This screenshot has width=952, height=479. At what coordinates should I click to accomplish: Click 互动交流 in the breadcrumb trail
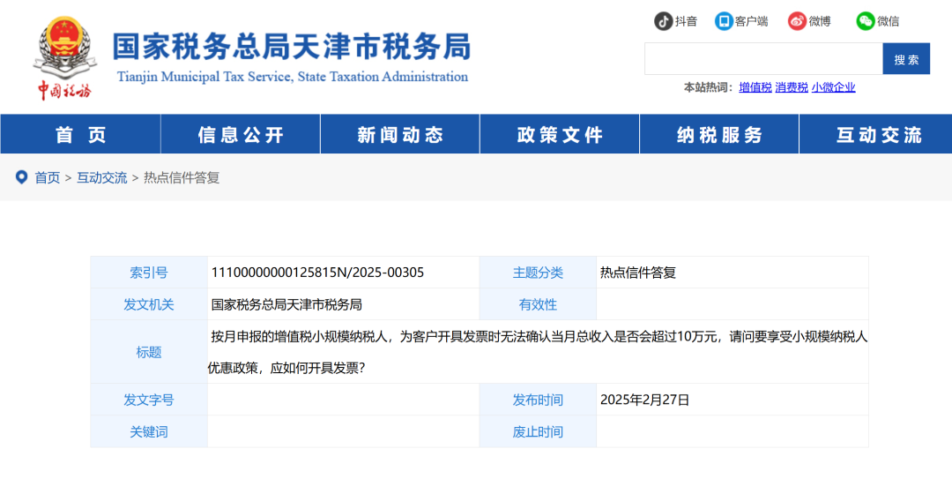coord(101,178)
